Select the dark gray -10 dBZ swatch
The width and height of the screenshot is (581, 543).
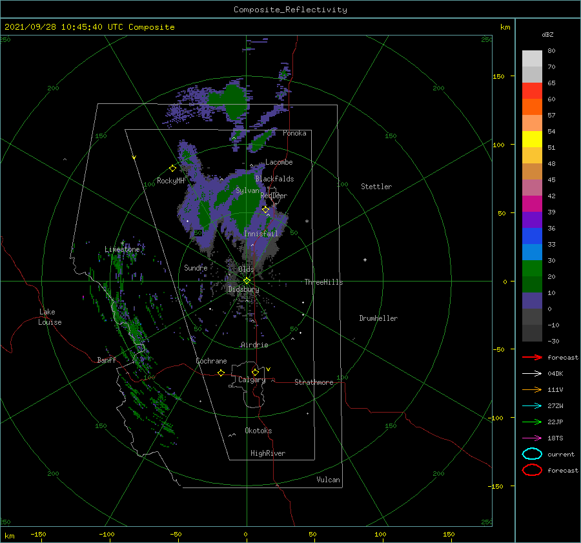pyautogui.click(x=532, y=333)
